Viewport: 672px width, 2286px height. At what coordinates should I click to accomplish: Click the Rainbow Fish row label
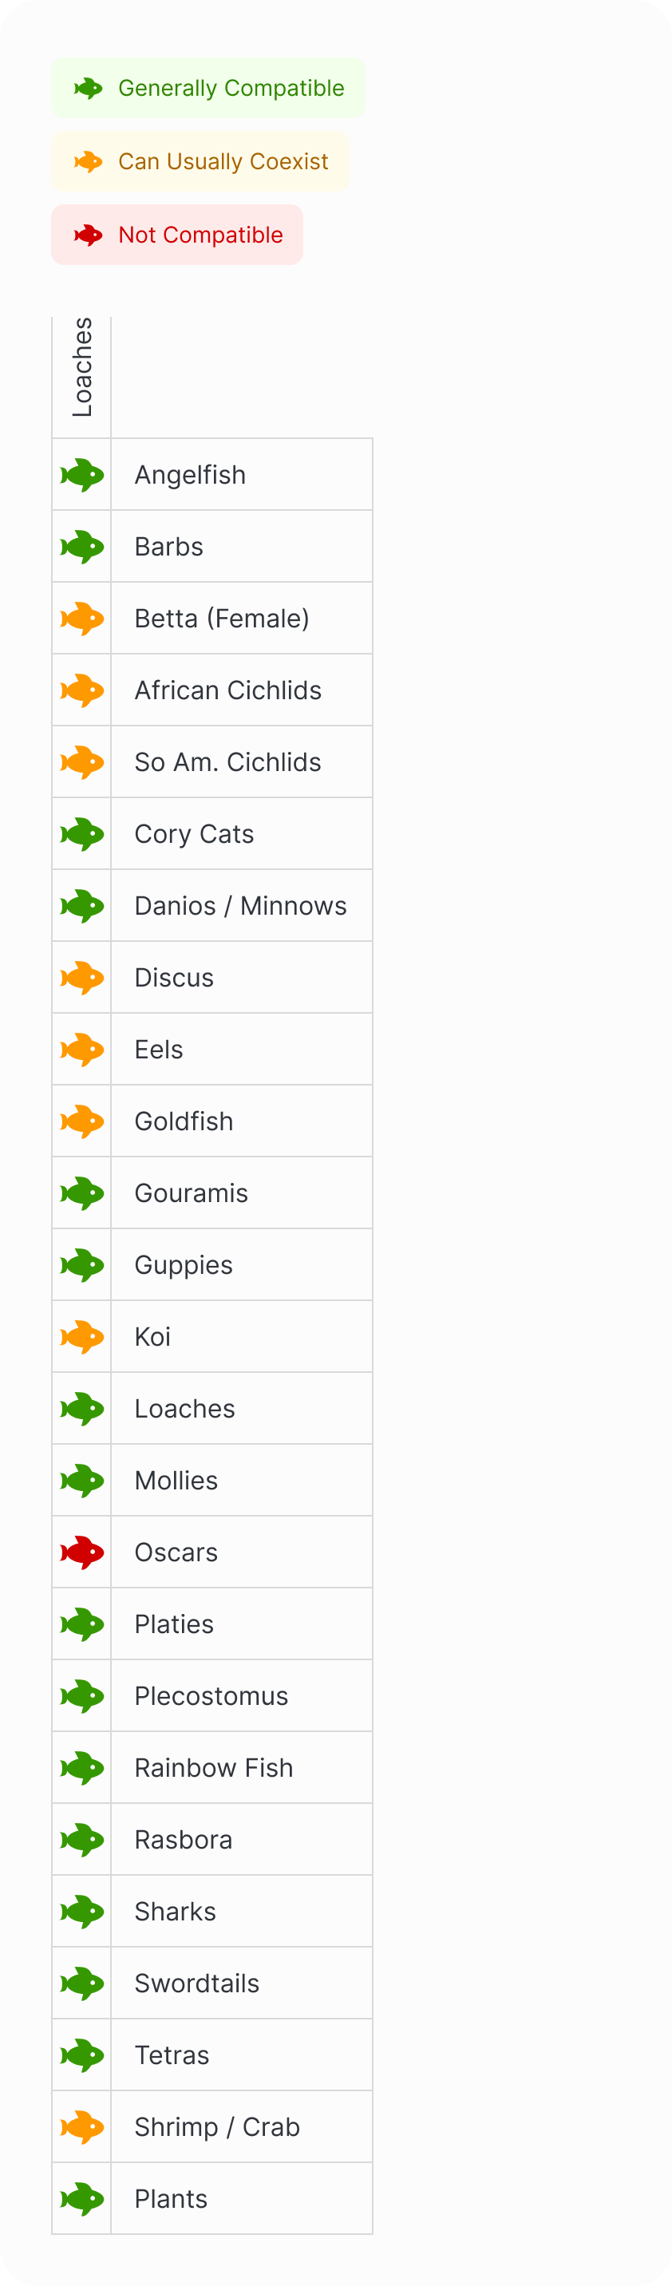point(214,1768)
